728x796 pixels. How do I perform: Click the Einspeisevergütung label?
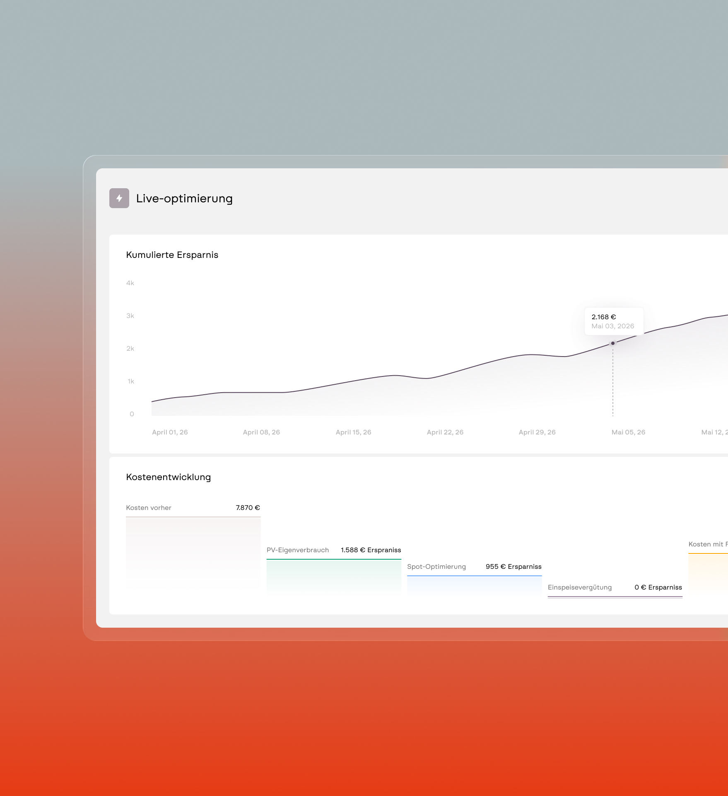pos(580,587)
